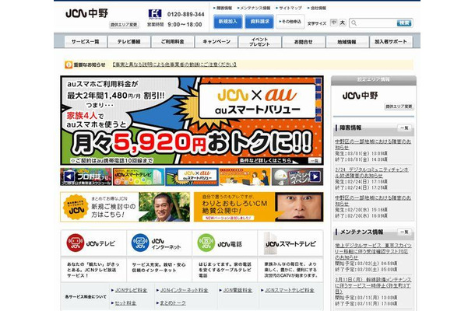
Task: Open the サービス一覧 menu
Action: (86, 42)
